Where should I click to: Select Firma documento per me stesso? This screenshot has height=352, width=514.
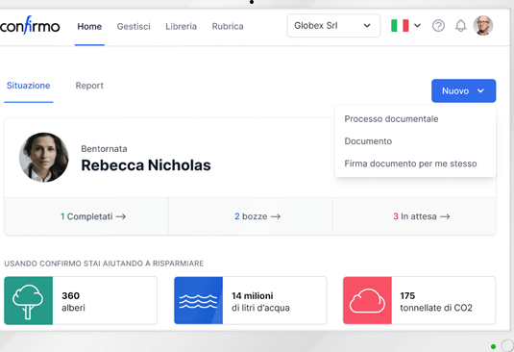410,163
